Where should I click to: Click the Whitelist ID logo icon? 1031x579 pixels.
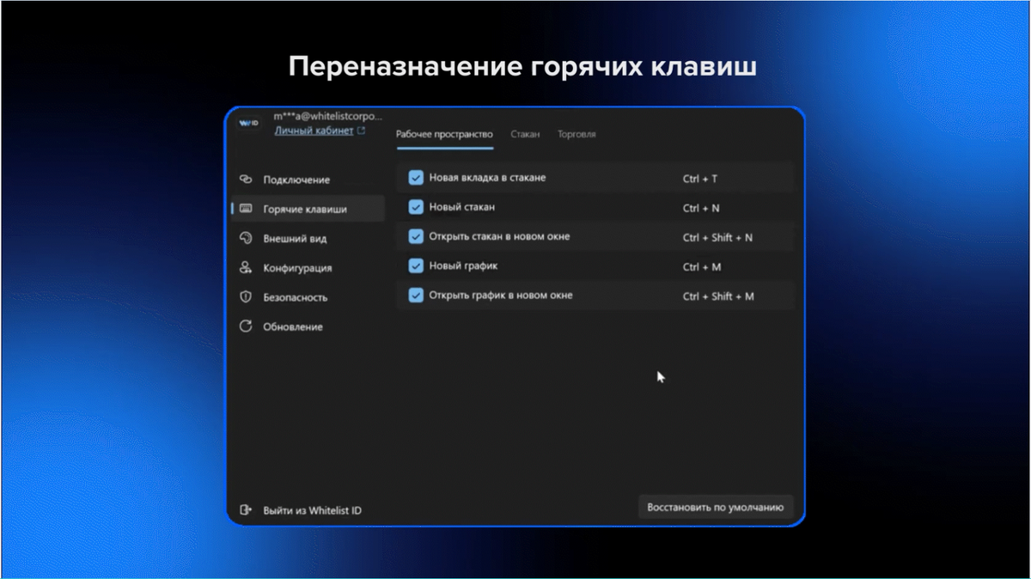(x=249, y=124)
